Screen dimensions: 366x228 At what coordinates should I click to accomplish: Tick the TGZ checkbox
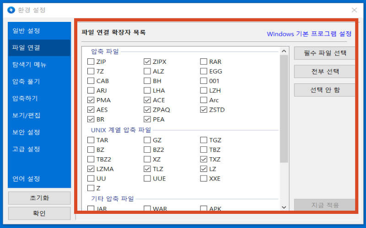pyautogui.click(x=204, y=140)
